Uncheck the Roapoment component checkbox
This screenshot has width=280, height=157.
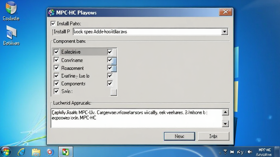(x=56, y=68)
